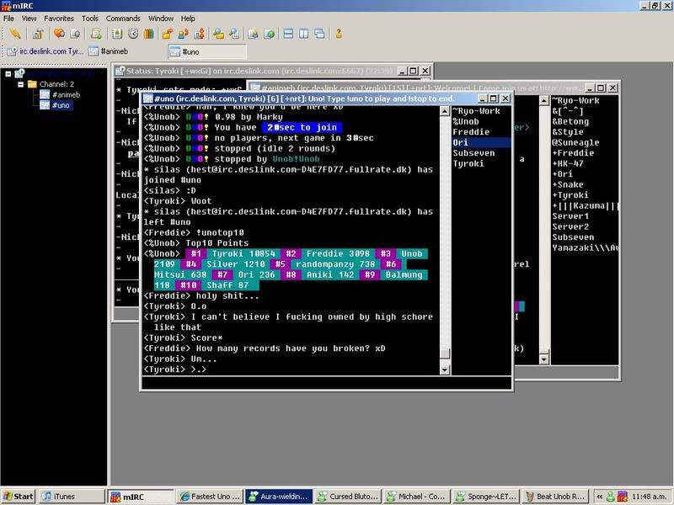
Task: Switch to the #animeb switchbar button
Action: coord(109,51)
